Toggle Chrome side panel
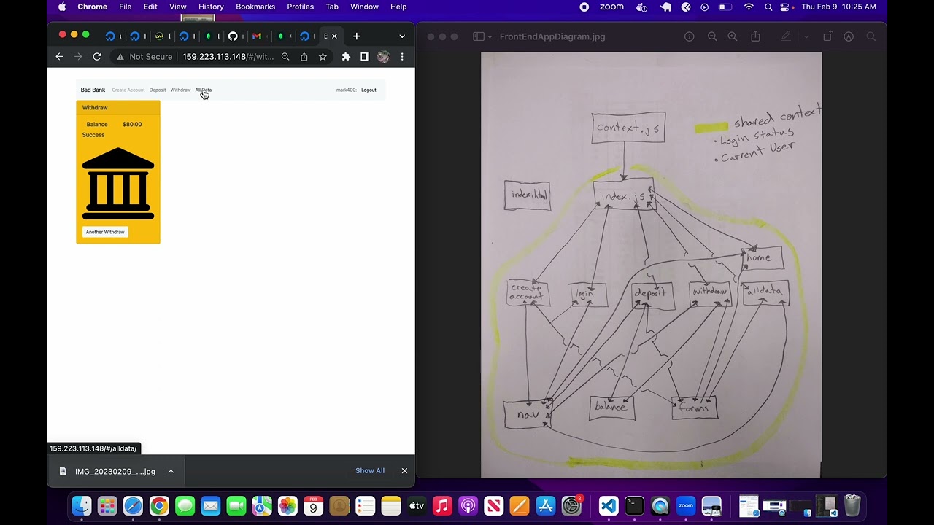934x525 pixels. (365, 57)
